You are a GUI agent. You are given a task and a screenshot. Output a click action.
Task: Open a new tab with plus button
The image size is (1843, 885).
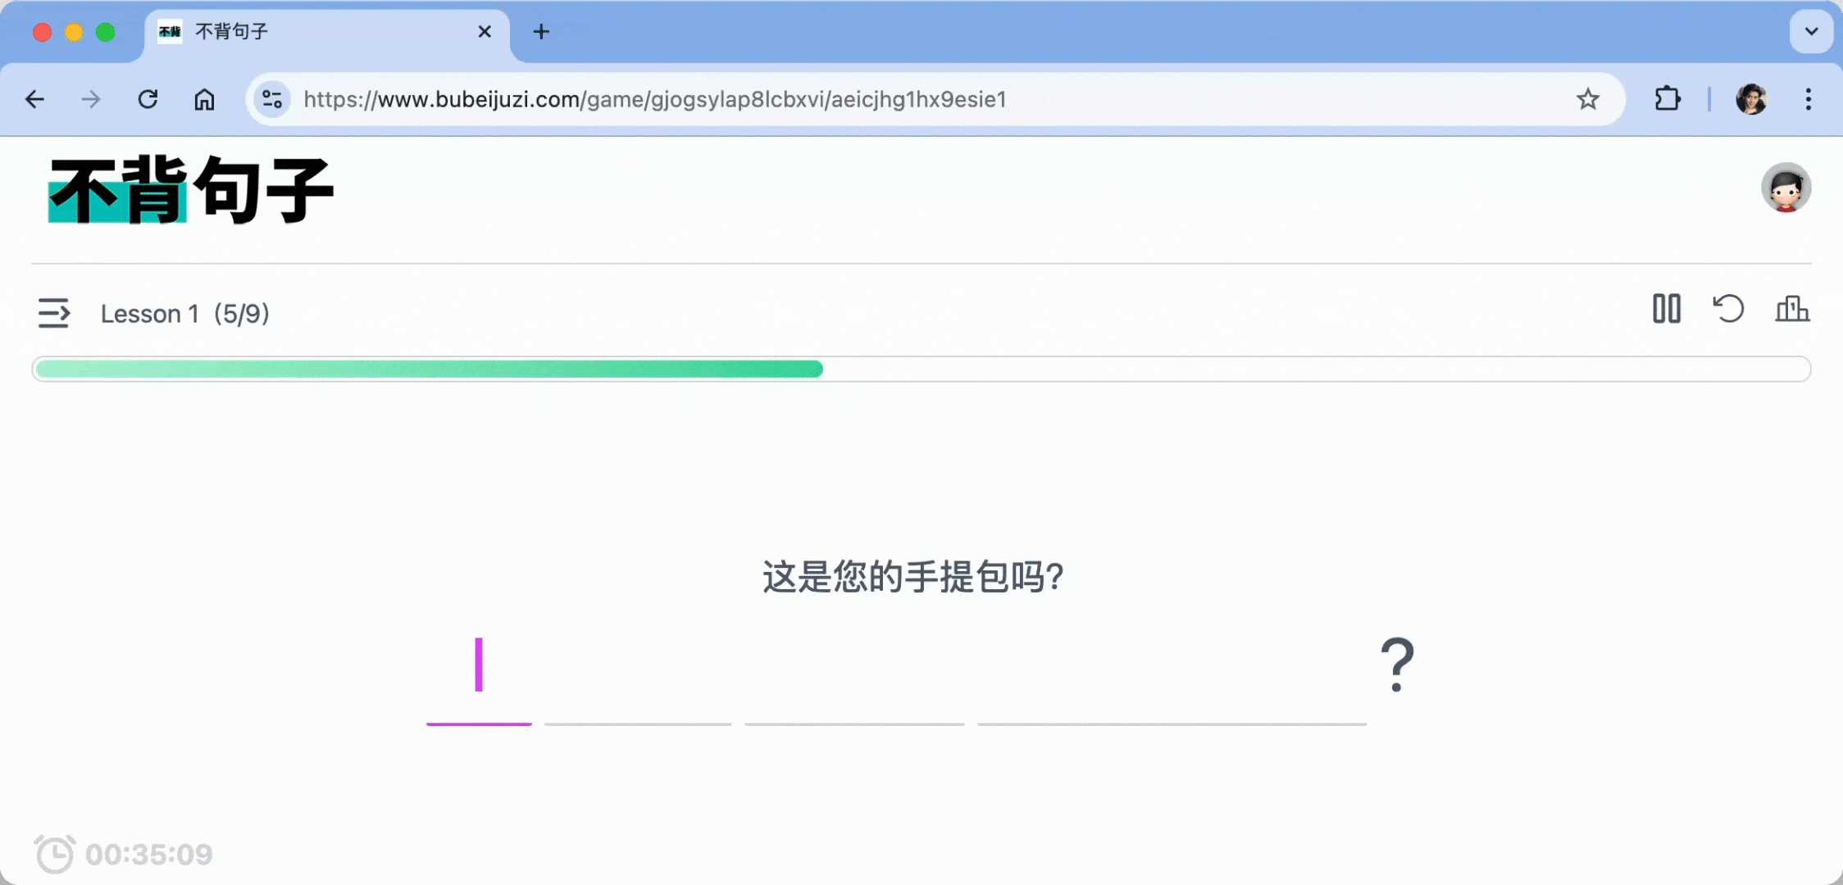[541, 32]
